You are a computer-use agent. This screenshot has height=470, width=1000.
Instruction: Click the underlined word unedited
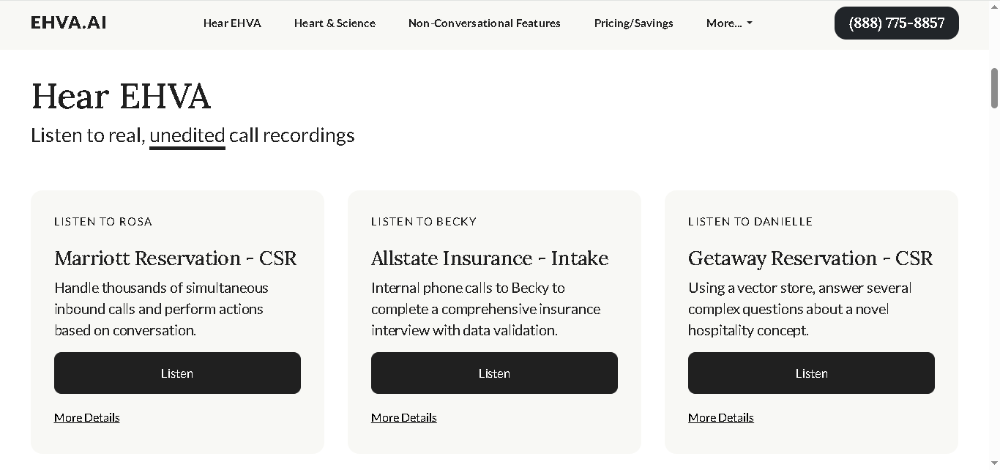tap(187, 135)
